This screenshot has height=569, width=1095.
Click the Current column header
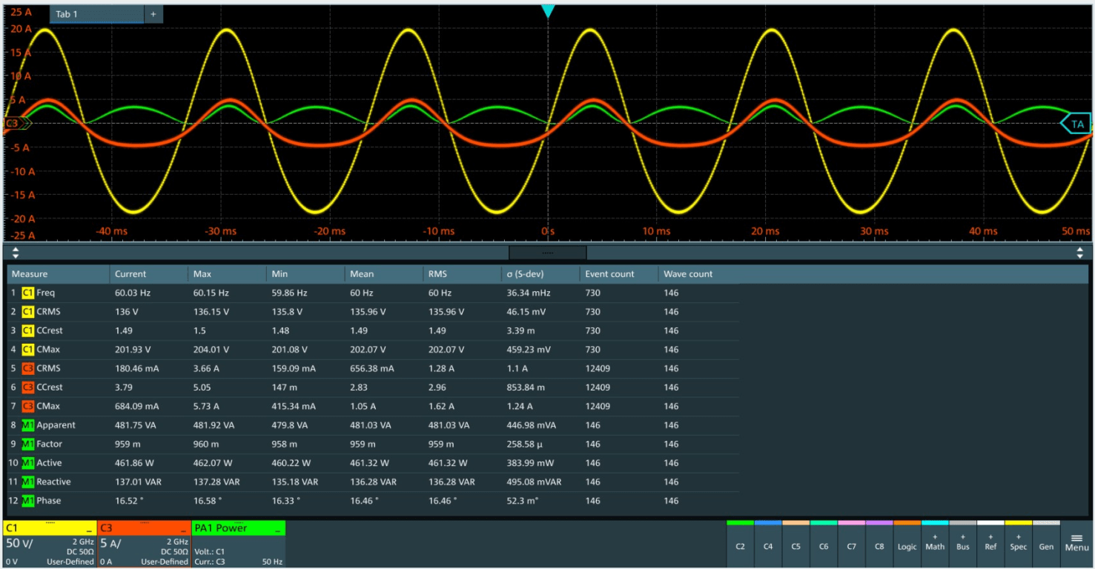click(x=149, y=274)
